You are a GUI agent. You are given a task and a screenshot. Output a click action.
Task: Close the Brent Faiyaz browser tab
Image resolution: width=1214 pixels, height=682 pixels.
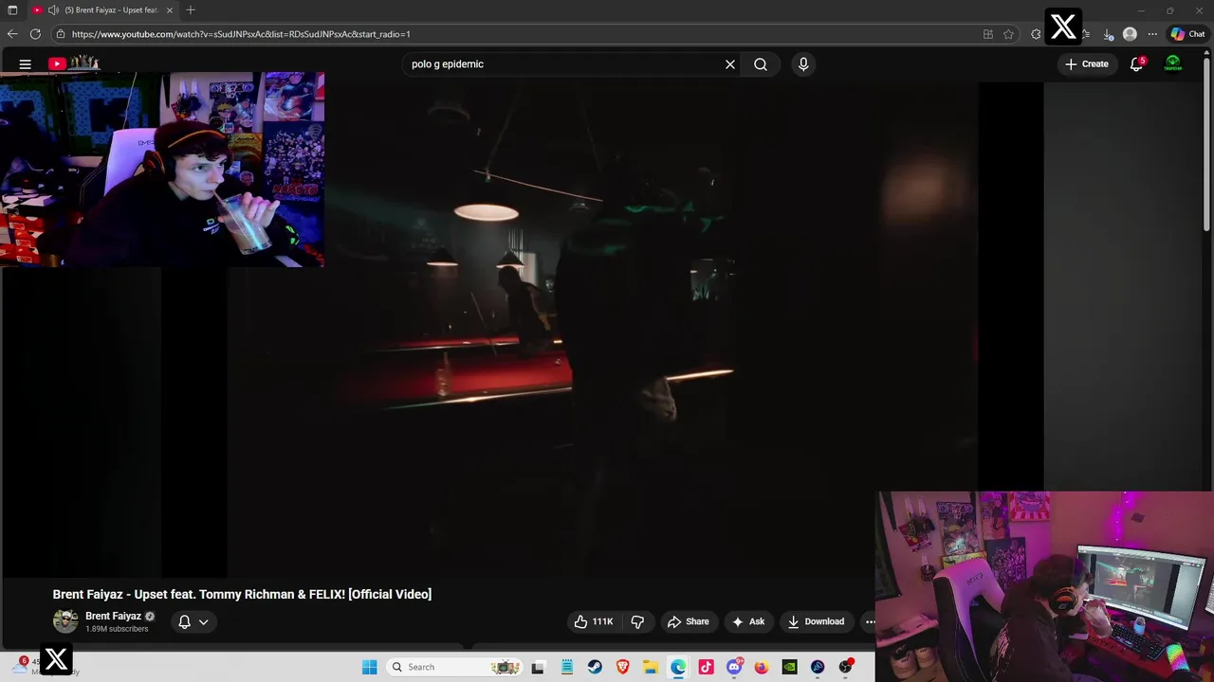170,10
